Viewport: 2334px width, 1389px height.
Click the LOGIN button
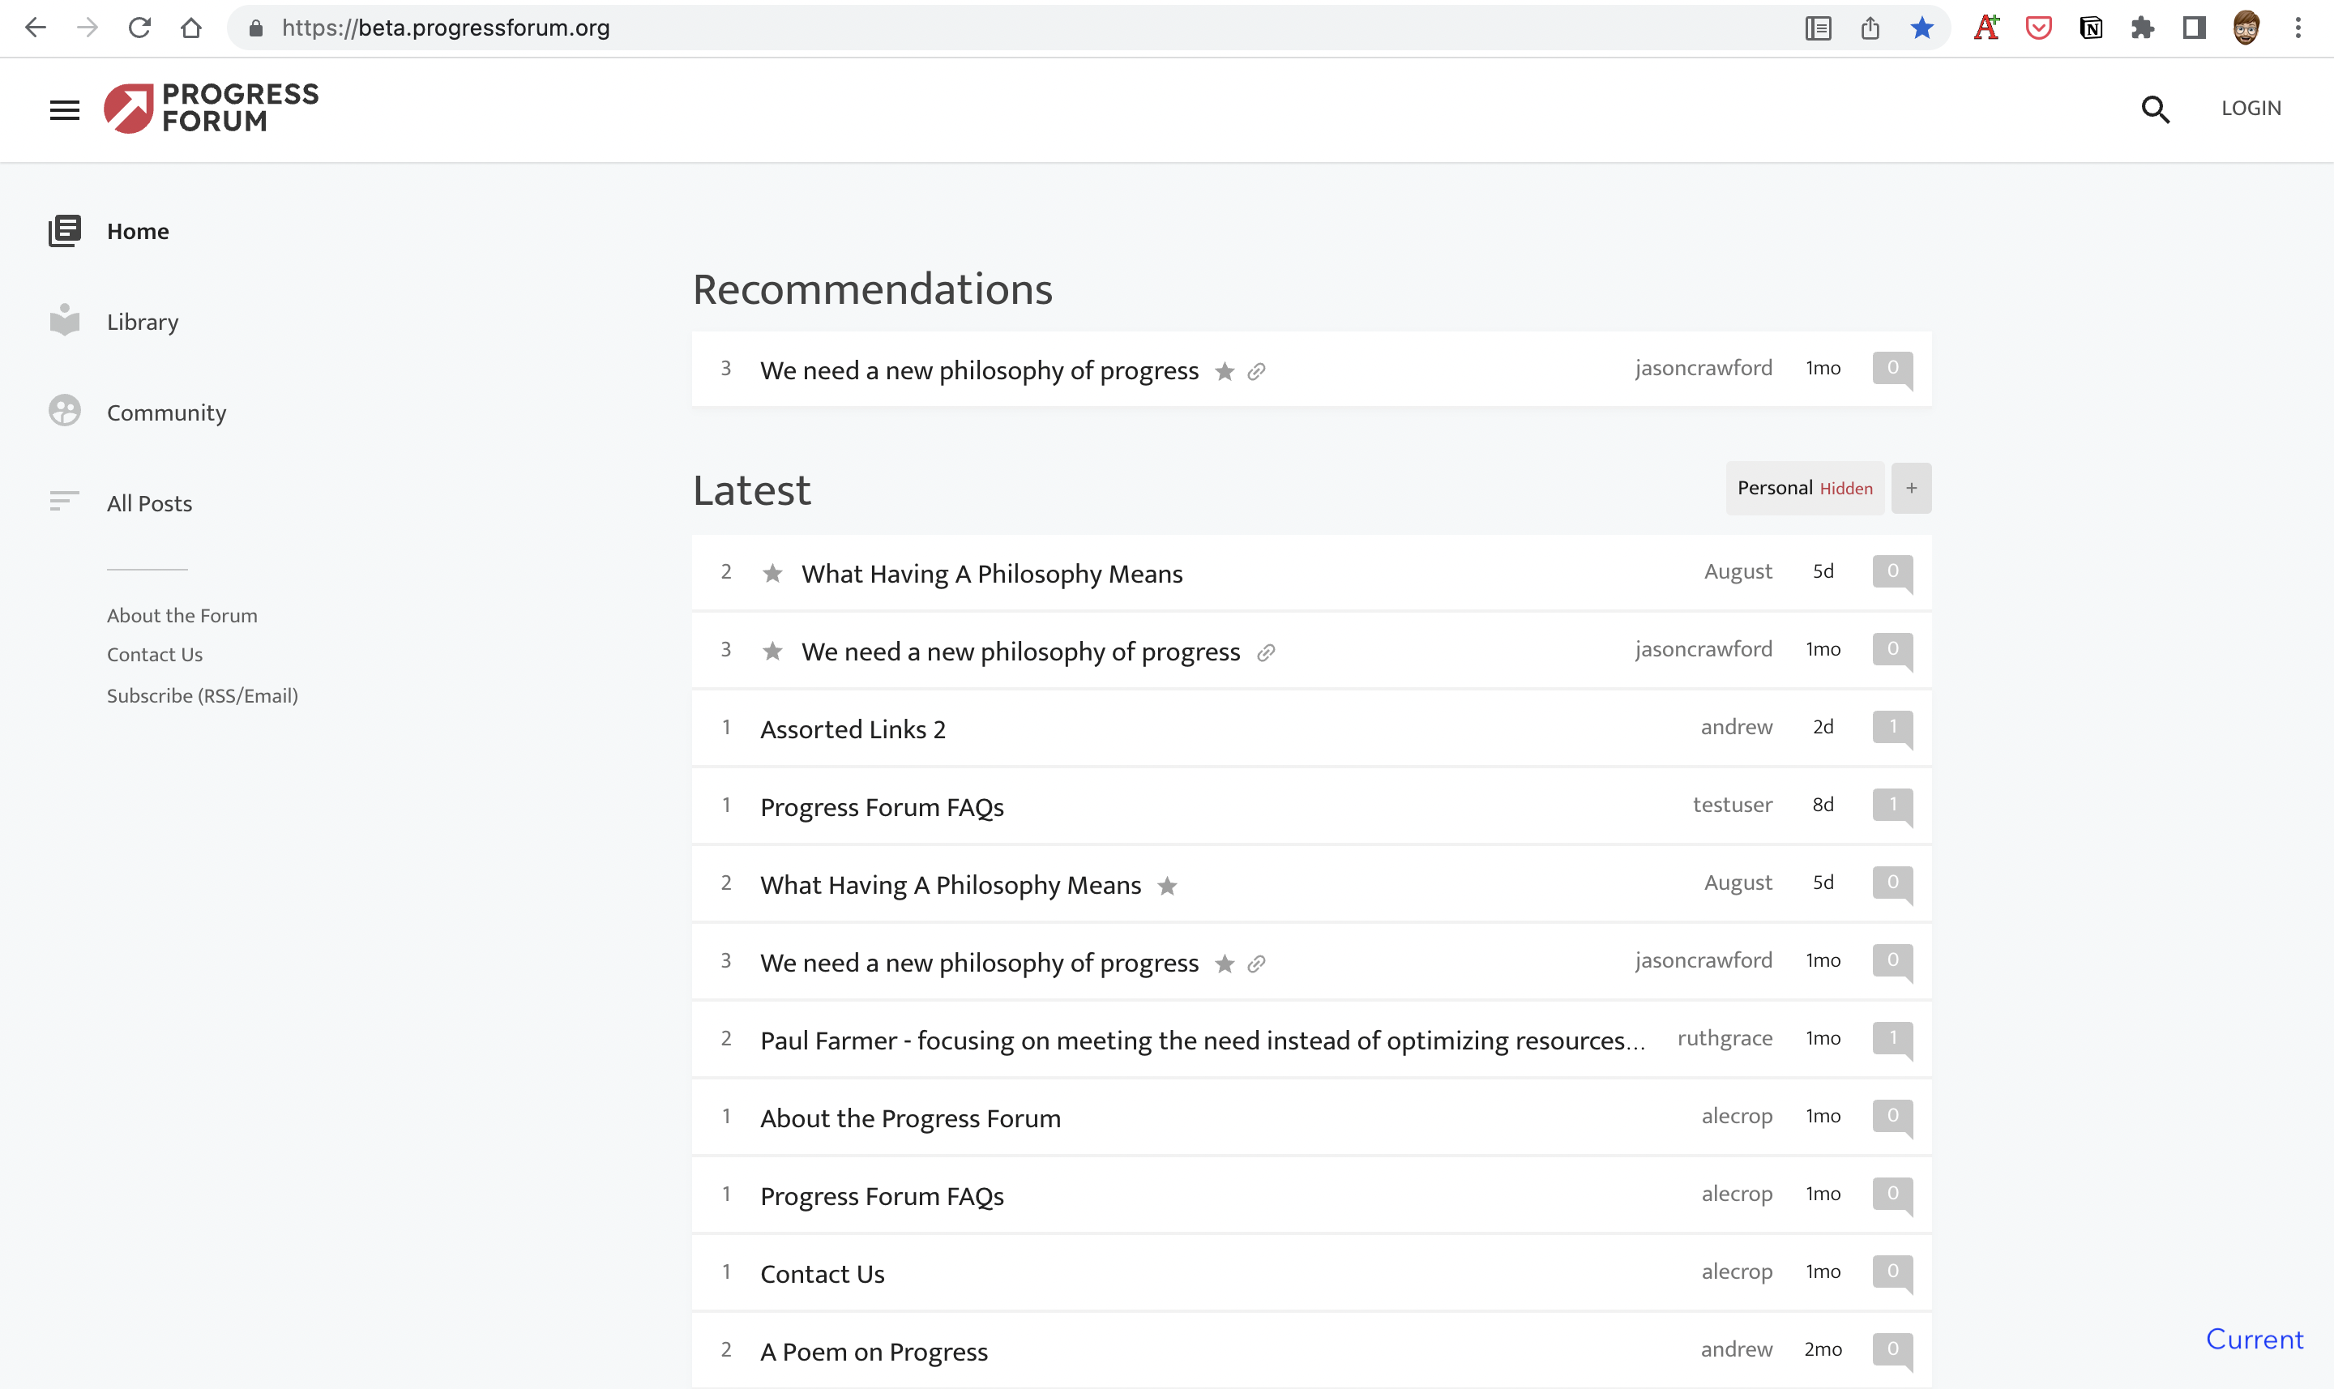[x=2251, y=109]
